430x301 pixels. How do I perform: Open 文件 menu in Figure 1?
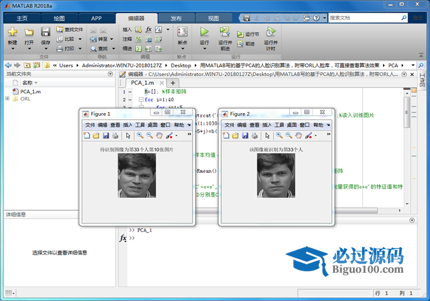click(x=90, y=125)
